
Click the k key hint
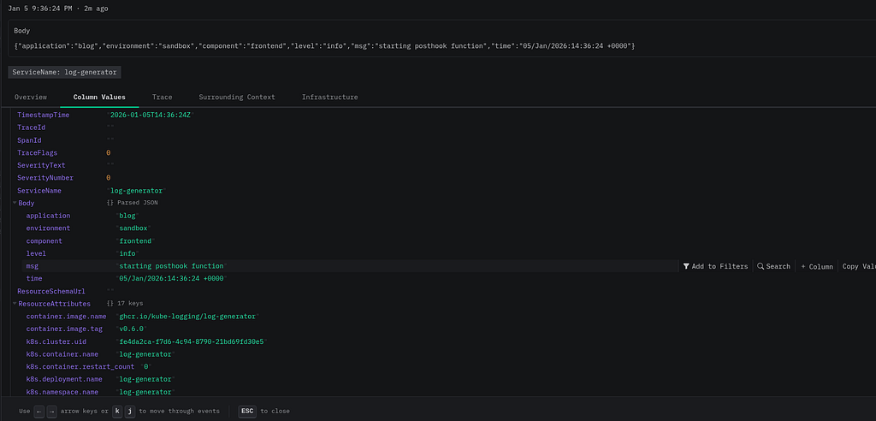point(118,411)
